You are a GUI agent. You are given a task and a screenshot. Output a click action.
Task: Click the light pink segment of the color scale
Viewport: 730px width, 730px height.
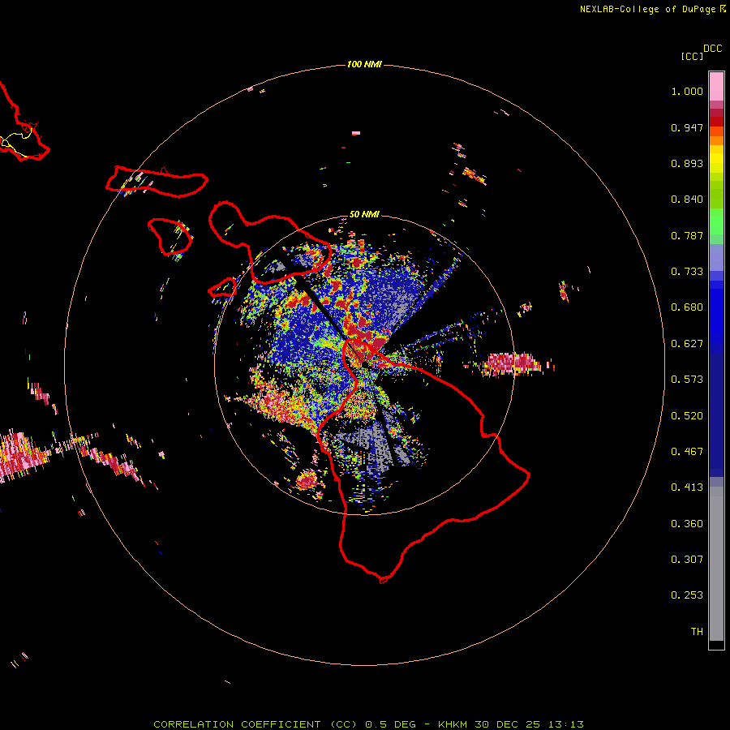click(716, 87)
